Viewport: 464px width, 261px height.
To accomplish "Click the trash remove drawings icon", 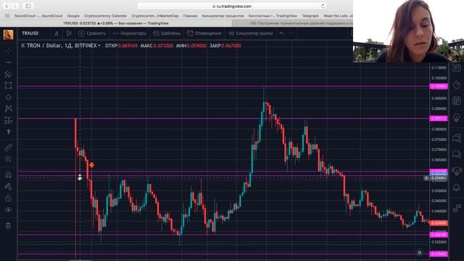I will [8, 225].
